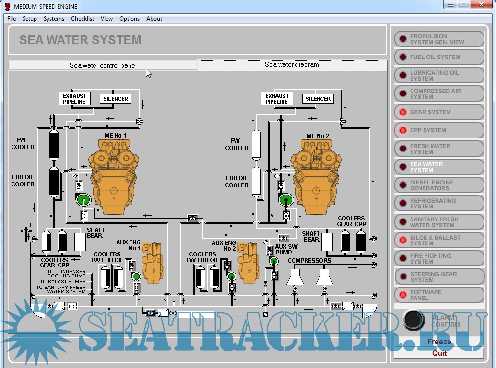Image resolution: width=496 pixels, height=368 pixels.
Task: Click the SHAFT BEAR. box near AUX ENG No 1
Action: click(80, 242)
